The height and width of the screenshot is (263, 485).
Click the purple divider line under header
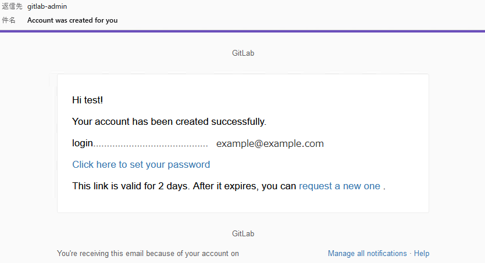click(243, 31)
